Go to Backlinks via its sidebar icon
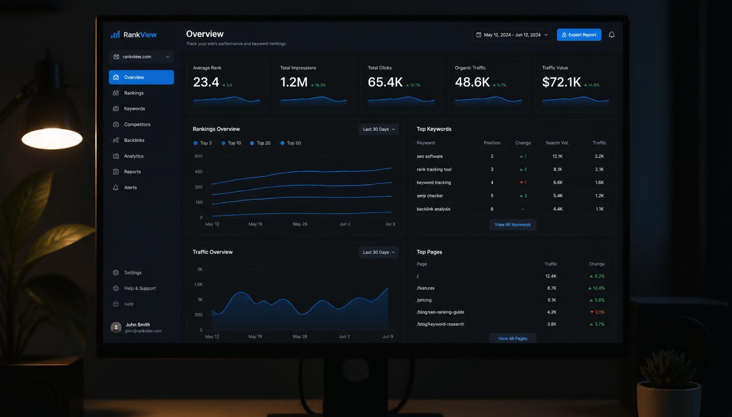This screenshot has width=732, height=417. click(x=116, y=140)
